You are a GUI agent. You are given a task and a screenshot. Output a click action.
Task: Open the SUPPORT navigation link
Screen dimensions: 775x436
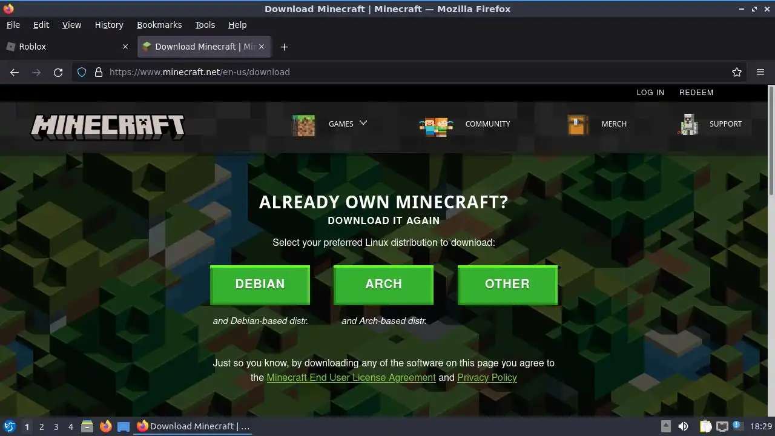725,124
